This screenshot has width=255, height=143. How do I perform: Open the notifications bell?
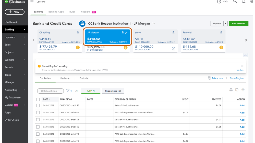pyautogui.click(x=244, y=2)
